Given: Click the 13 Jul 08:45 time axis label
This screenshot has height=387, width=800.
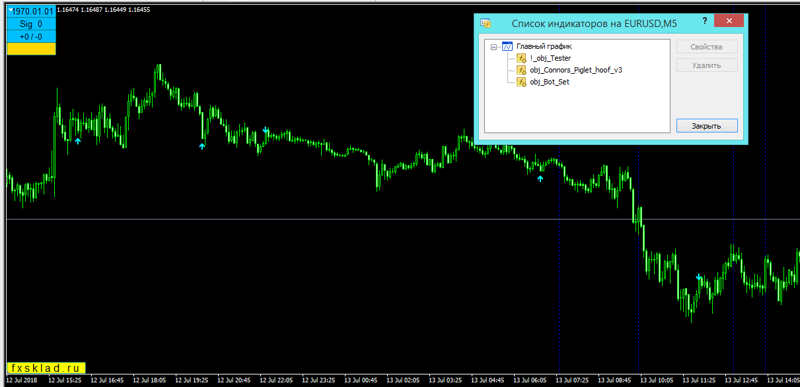Looking at the screenshot, I should click(614, 380).
